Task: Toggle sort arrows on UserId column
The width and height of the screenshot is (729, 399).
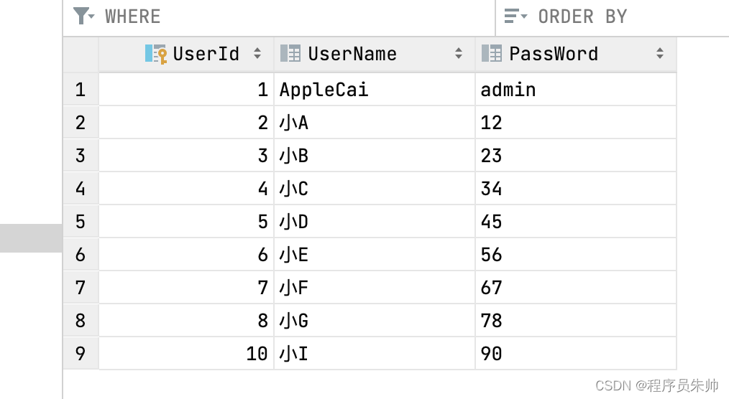Action: point(257,54)
